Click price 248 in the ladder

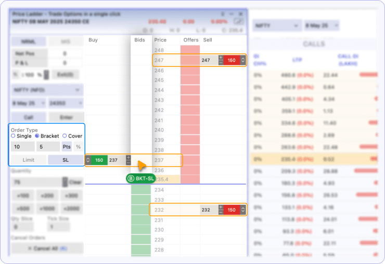(159, 50)
